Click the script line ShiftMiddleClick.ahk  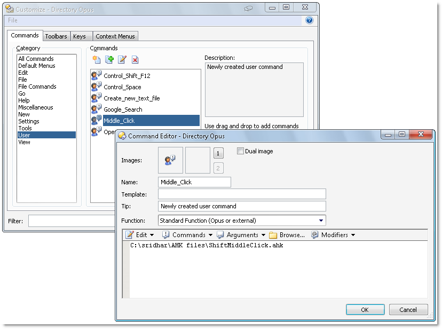point(207,245)
